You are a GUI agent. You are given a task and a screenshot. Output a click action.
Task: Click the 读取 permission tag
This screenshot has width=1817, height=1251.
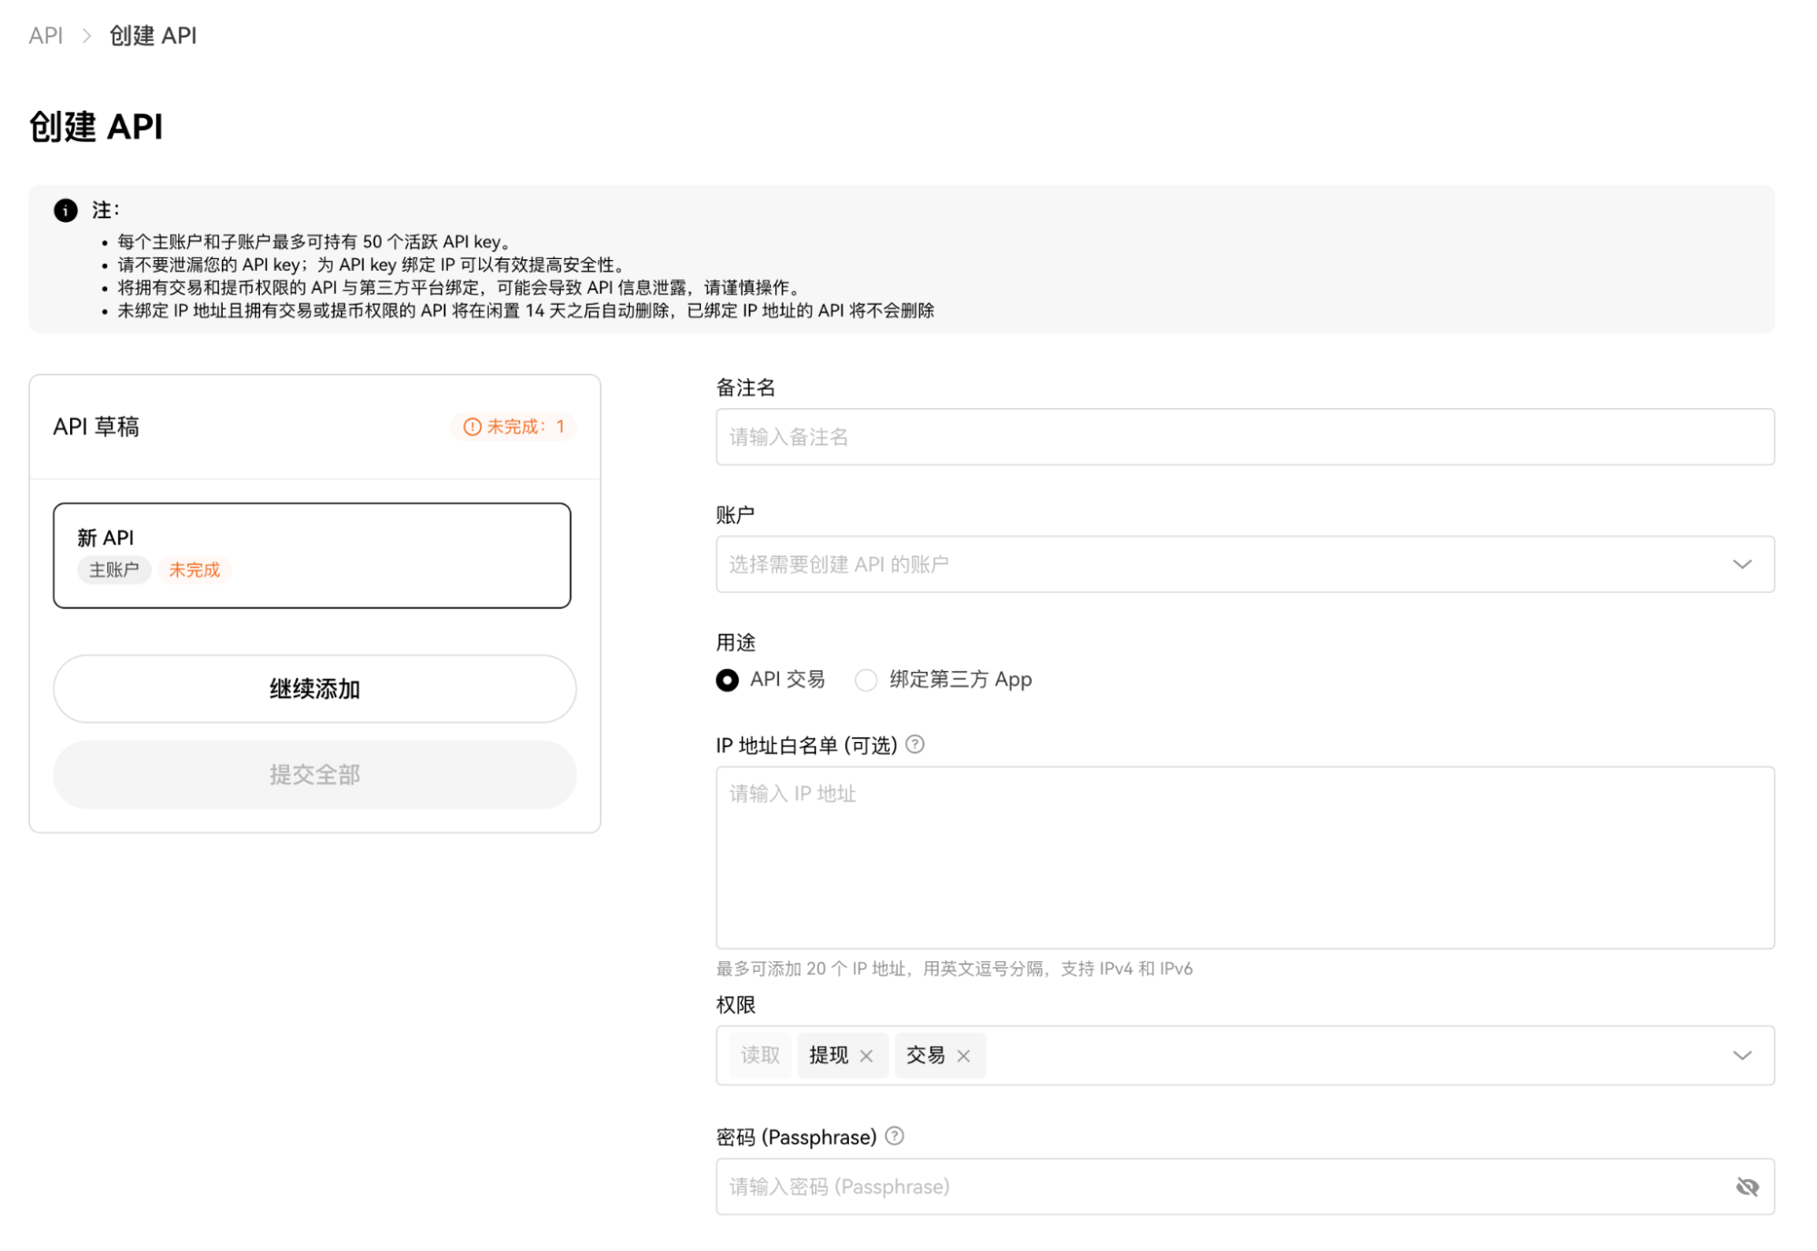(x=760, y=1056)
